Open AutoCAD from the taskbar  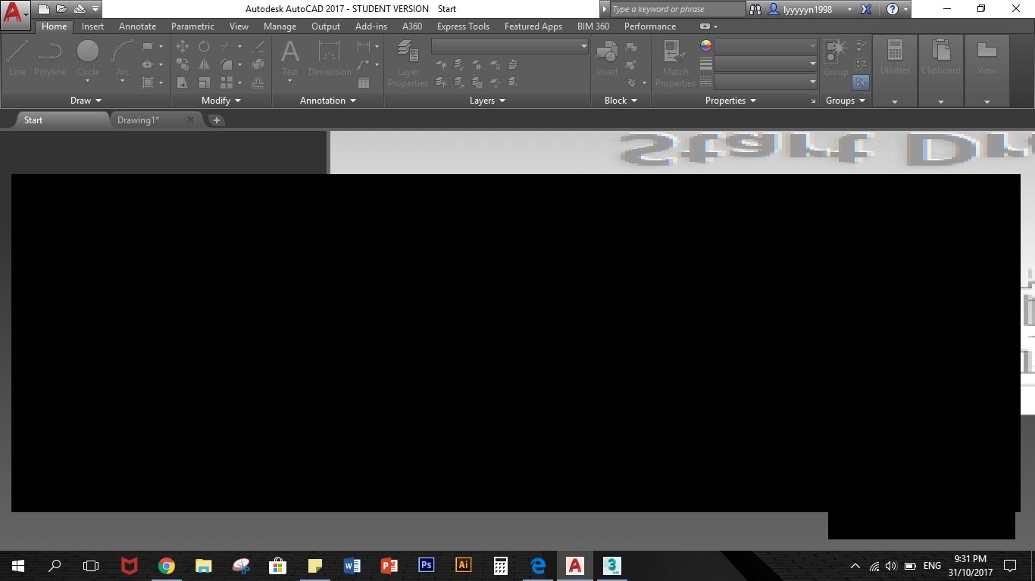point(574,565)
